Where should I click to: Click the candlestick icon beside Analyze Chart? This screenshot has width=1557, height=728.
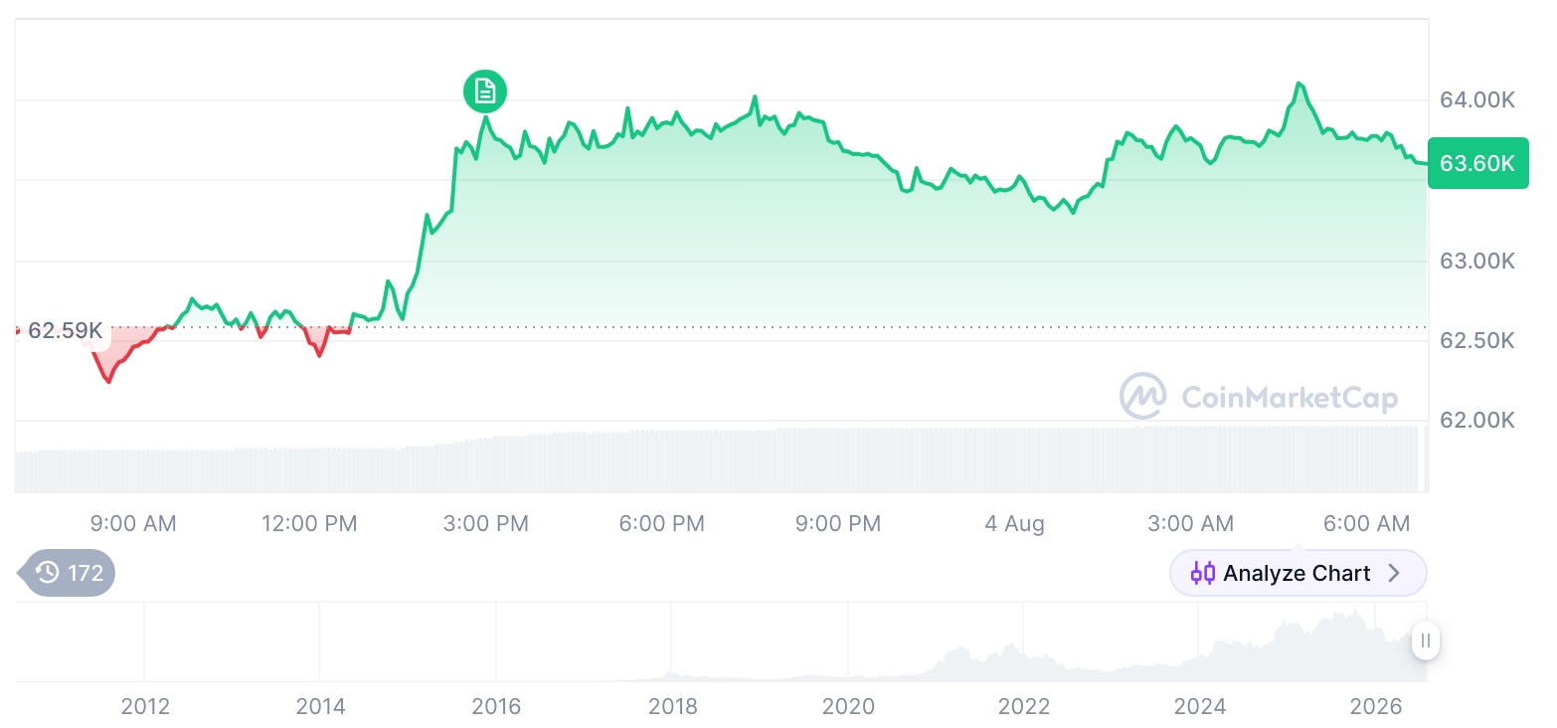pyautogui.click(x=1203, y=573)
